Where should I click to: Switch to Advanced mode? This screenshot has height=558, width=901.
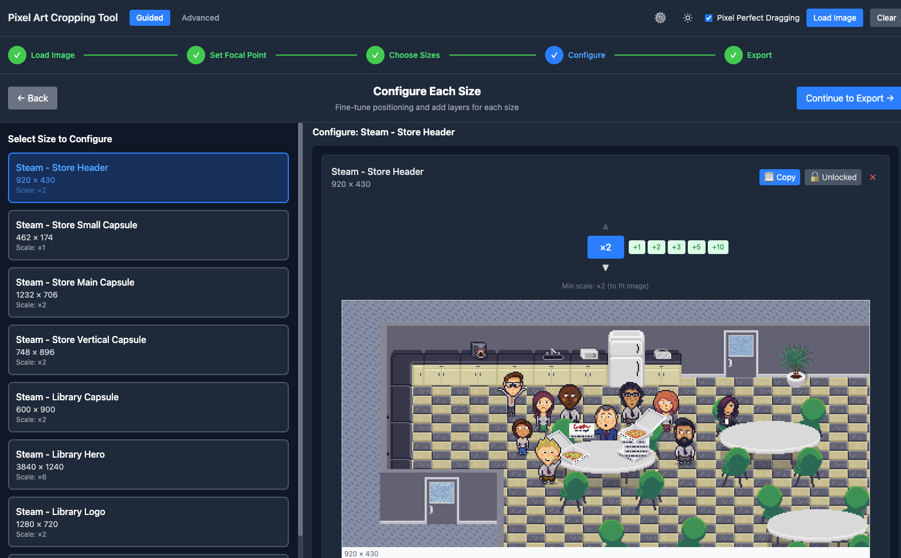pos(200,18)
